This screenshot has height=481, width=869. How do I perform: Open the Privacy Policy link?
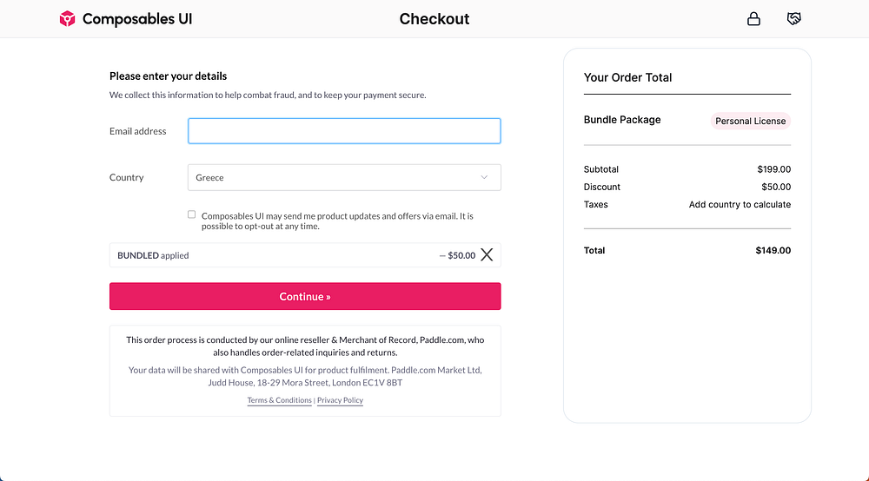pos(340,400)
